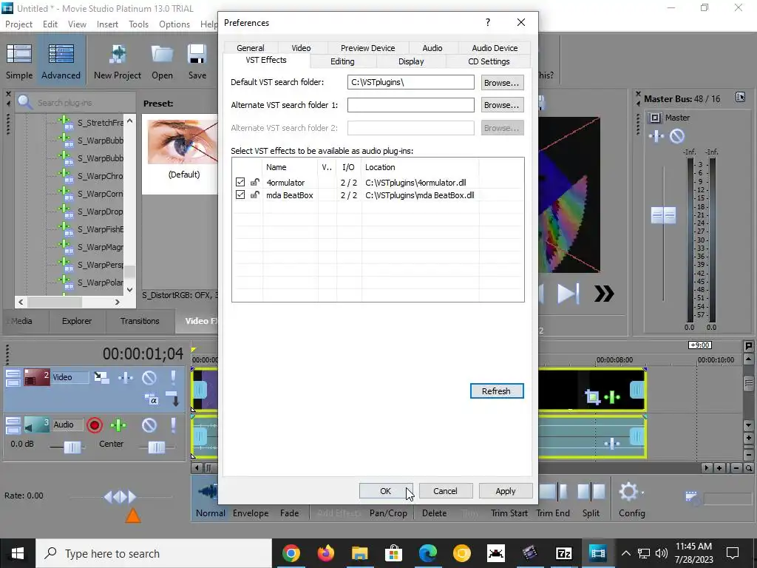757x568 pixels.
Task: Uncheck the 4ormulator VST plug-in
Action: (x=240, y=182)
